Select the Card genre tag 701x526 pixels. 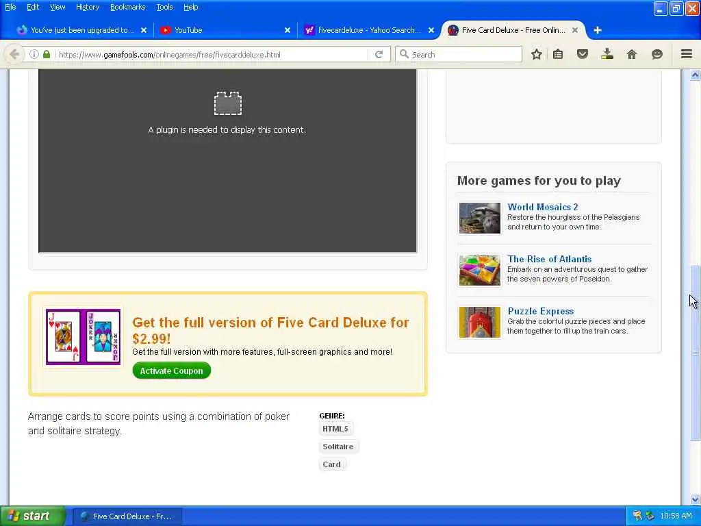point(332,464)
